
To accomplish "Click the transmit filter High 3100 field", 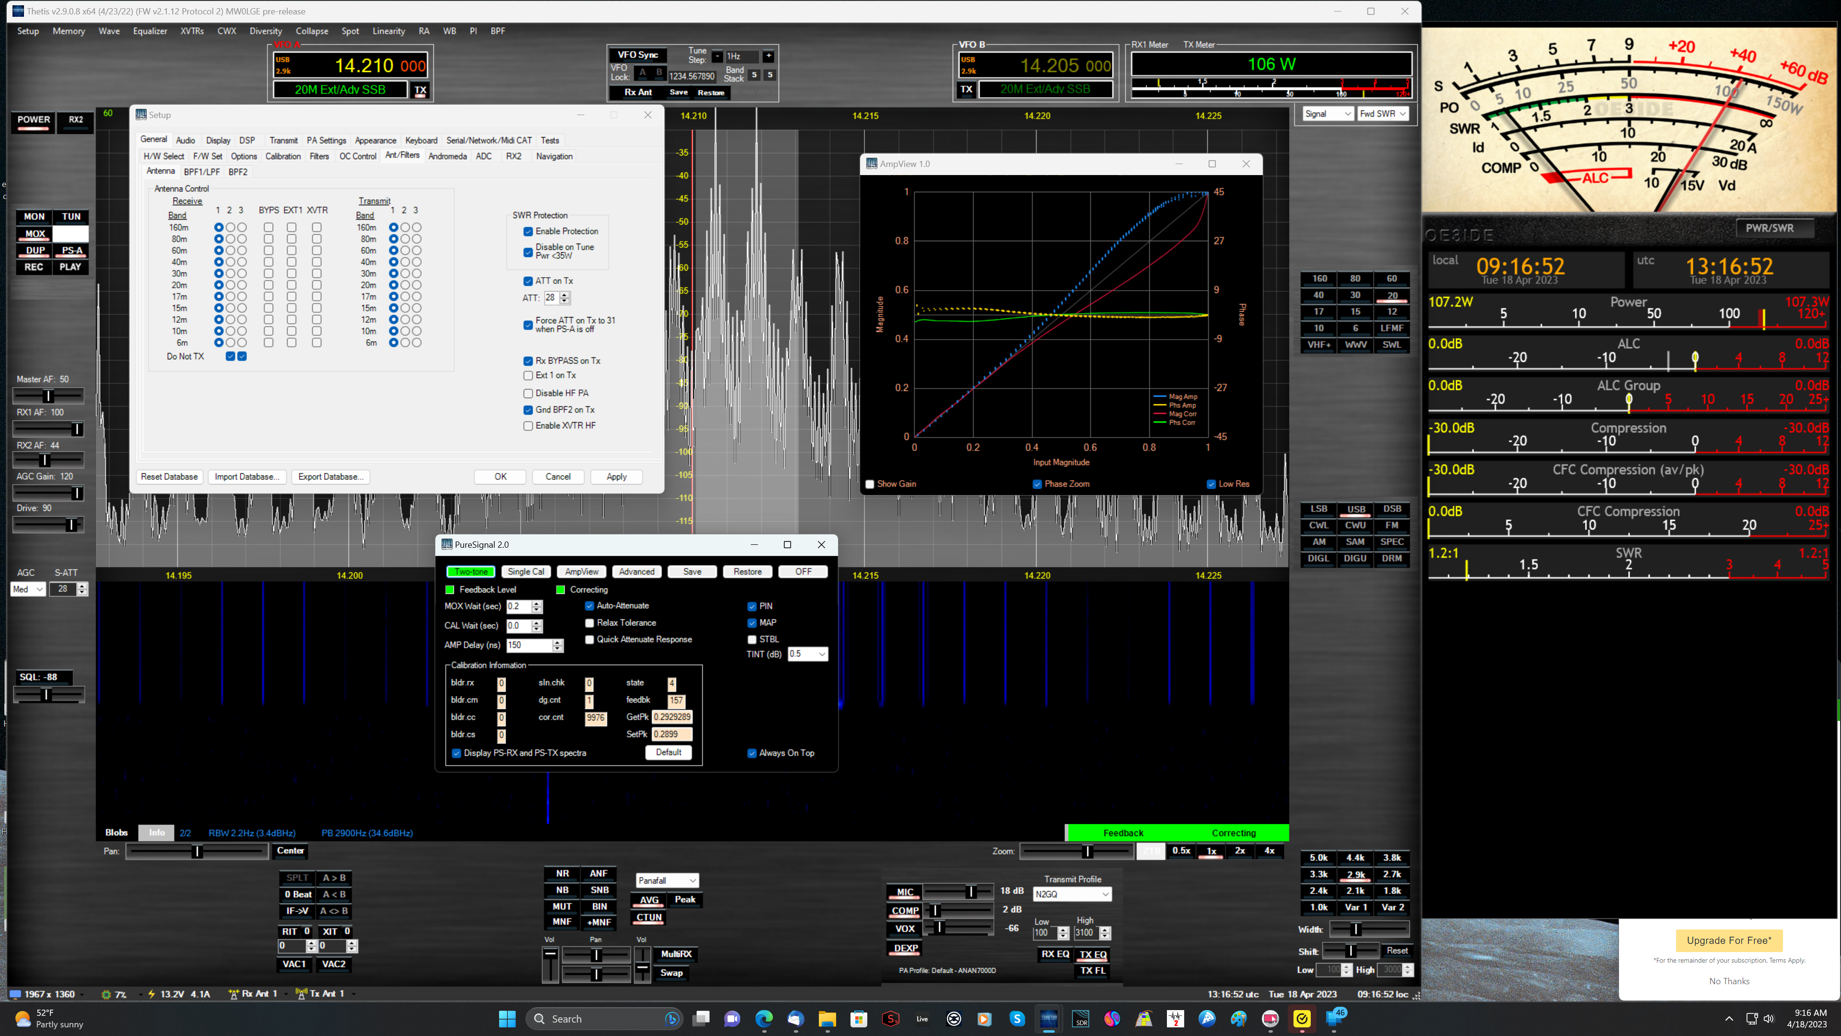I will [1086, 933].
